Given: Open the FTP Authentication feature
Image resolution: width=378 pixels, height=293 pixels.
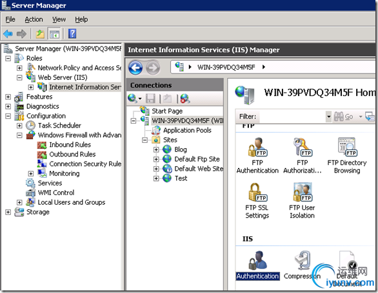Looking at the screenshot, I should click(x=257, y=155).
